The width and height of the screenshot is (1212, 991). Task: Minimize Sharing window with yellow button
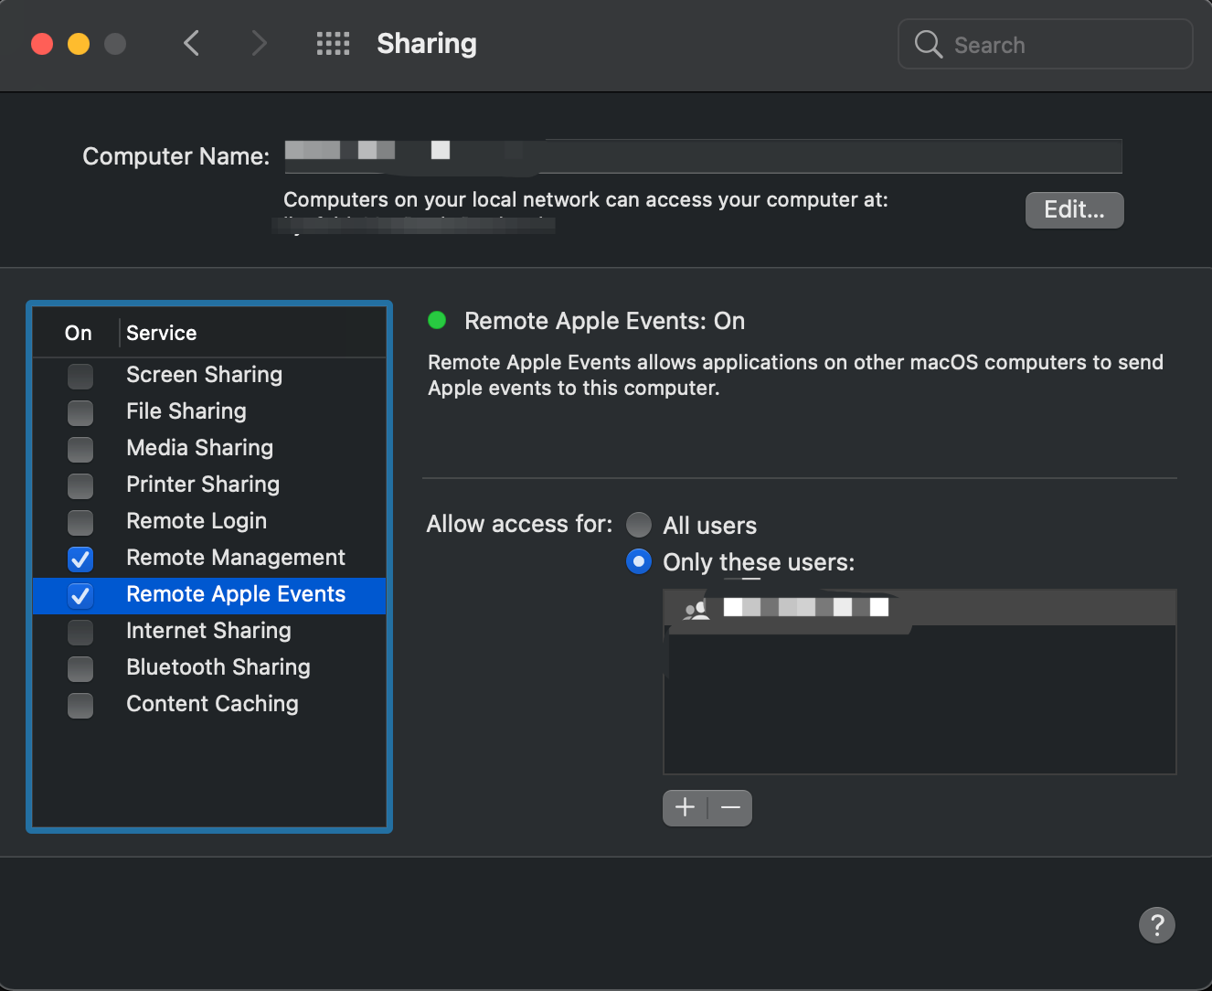(79, 43)
